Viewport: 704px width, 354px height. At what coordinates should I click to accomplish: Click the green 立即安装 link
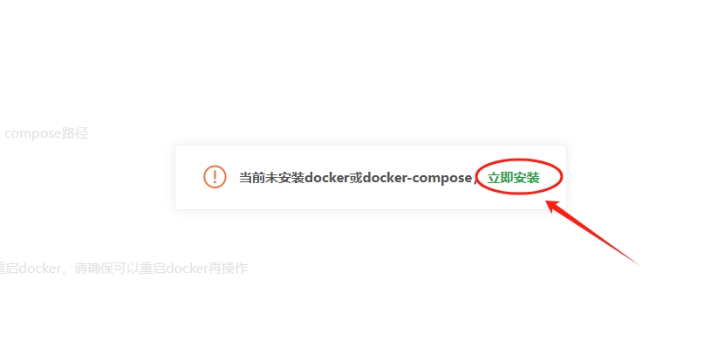[513, 178]
